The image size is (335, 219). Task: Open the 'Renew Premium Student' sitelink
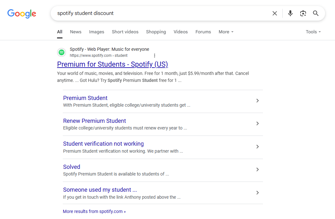point(94,121)
